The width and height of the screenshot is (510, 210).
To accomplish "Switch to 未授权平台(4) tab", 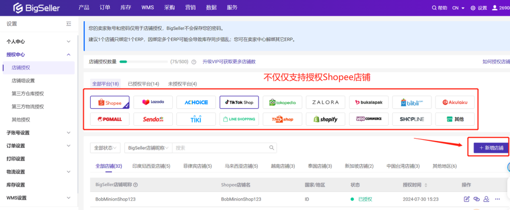I will click(182, 84).
